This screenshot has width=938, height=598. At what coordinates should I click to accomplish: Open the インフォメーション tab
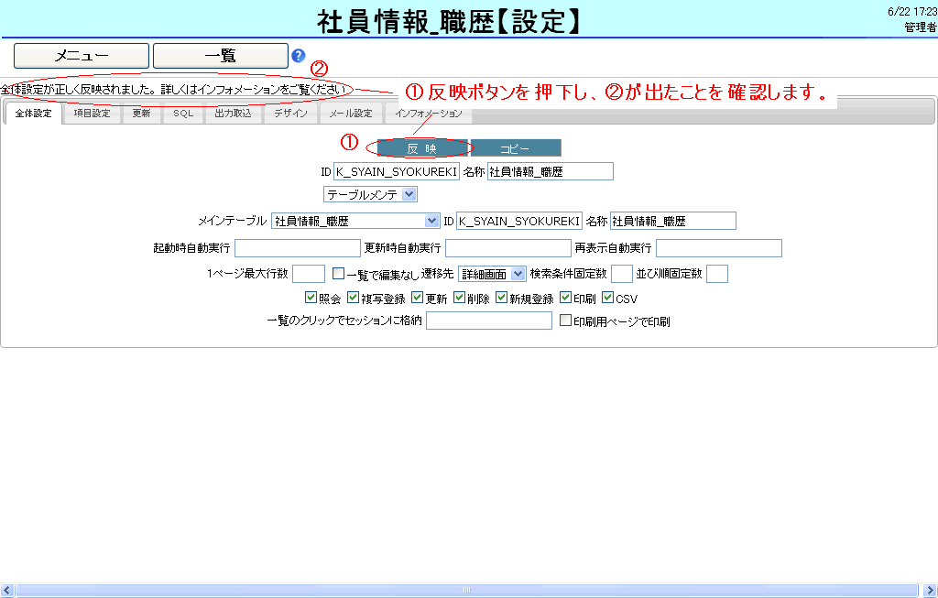(x=429, y=114)
